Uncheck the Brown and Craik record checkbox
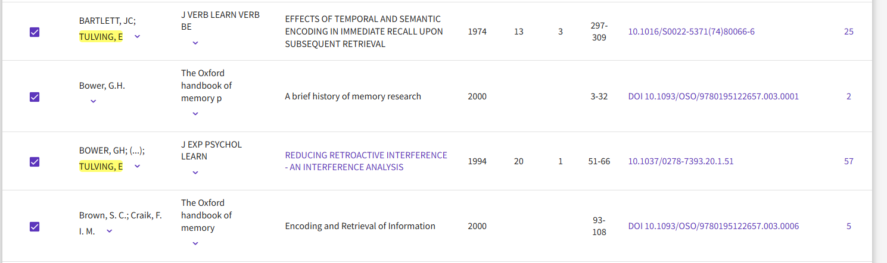Viewport: 887px width, 263px height. [x=35, y=226]
